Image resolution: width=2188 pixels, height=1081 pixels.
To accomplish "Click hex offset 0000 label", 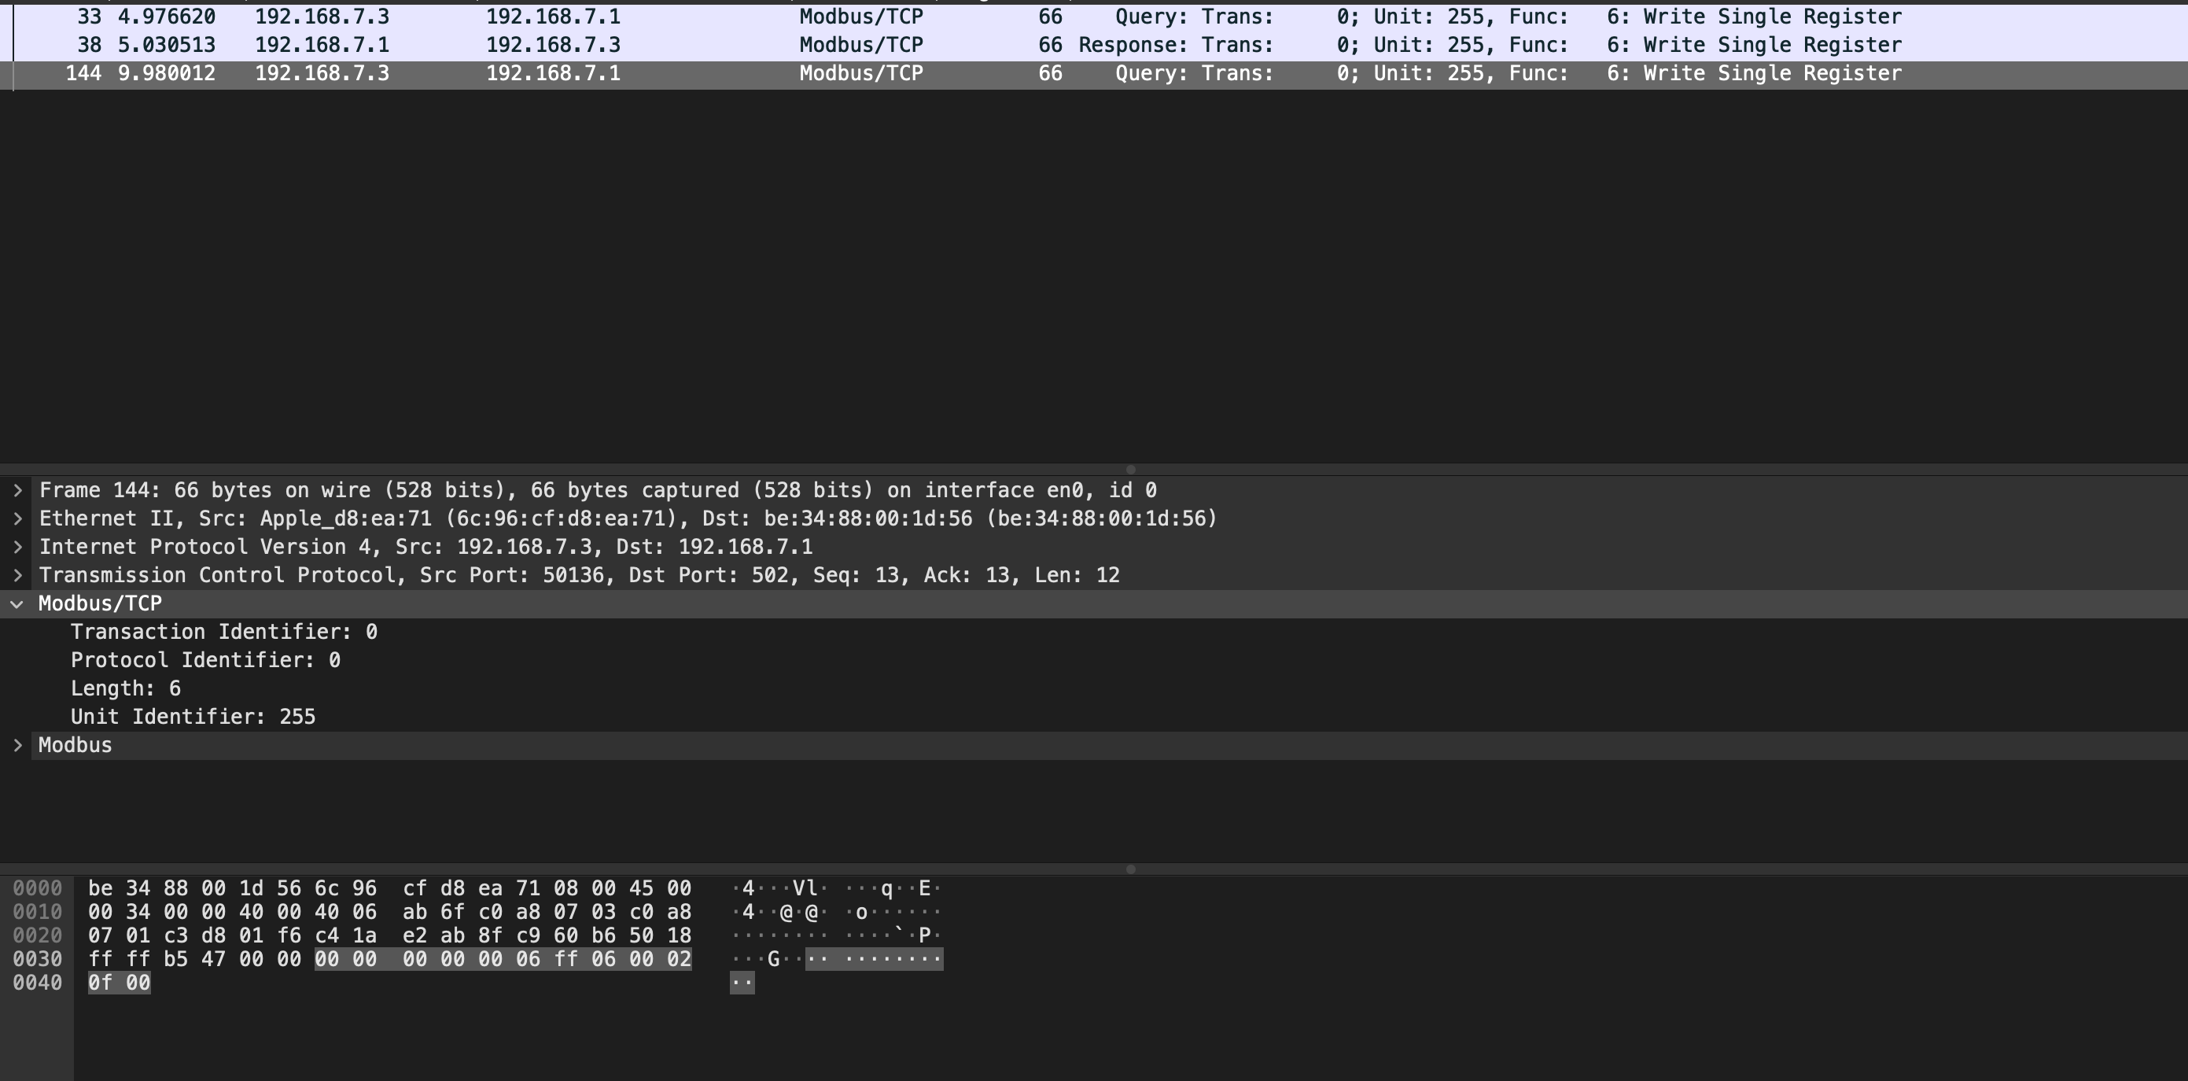I will (38, 888).
